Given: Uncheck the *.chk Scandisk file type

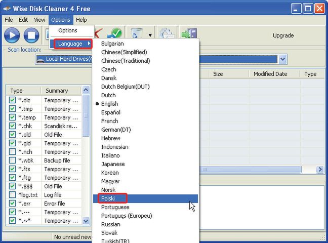Looking at the screenshot, I should tap(12, 126).
